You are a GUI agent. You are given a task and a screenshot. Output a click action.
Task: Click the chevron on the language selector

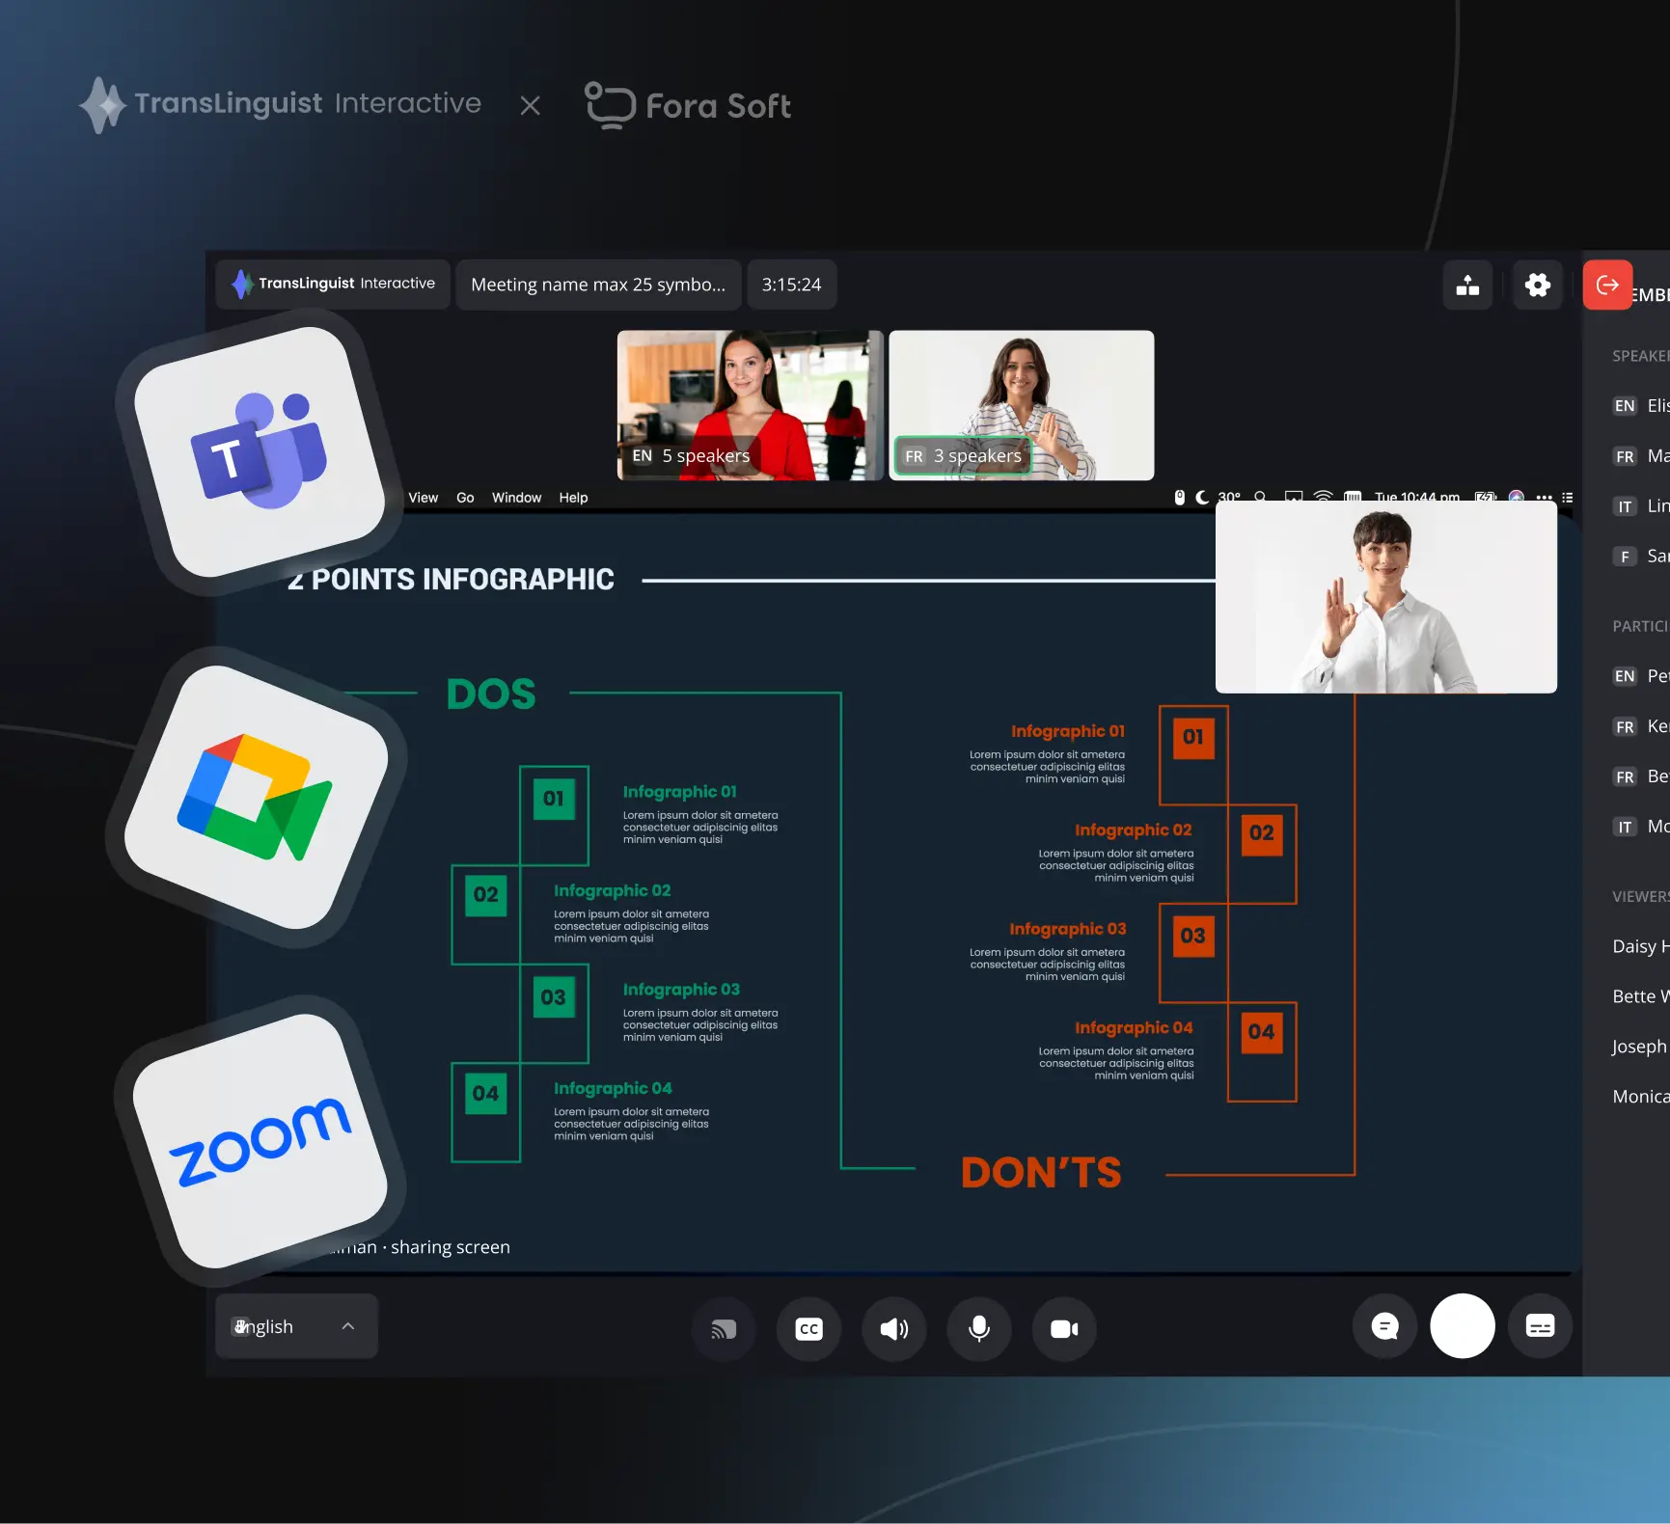tap(348, 1326)
